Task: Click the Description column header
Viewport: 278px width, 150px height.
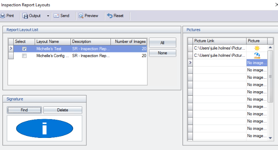Action: coord(90,42)
